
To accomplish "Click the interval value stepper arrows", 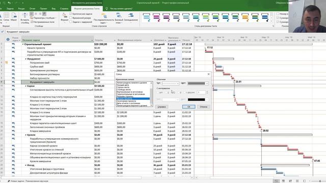I will (x=207, y=93).
